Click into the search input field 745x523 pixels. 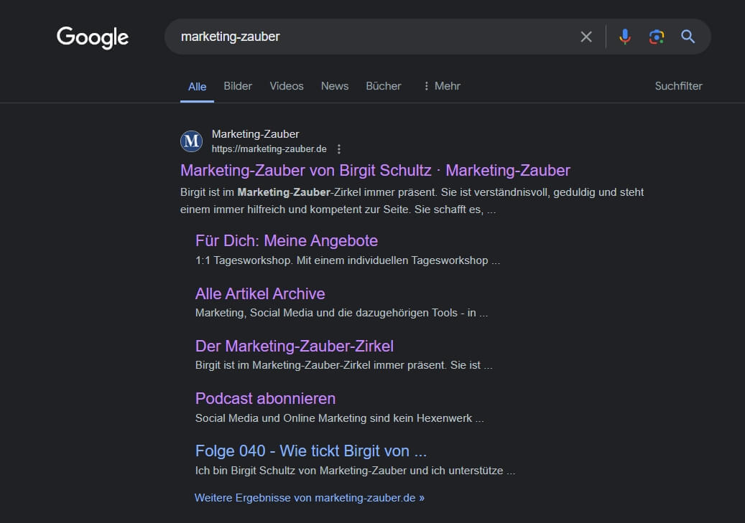374,37
